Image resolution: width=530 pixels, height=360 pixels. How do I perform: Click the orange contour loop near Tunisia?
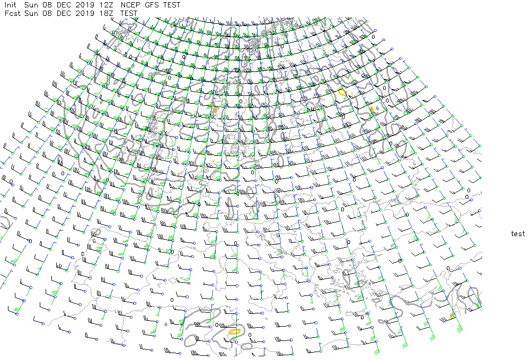click(235, 331)
